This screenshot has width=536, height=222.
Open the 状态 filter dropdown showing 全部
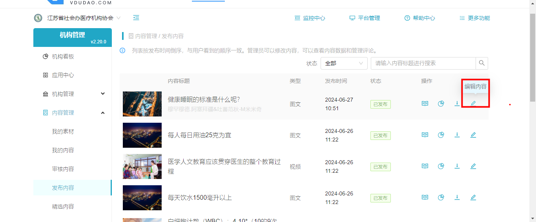pyautogui.click(x=344, y=63)
